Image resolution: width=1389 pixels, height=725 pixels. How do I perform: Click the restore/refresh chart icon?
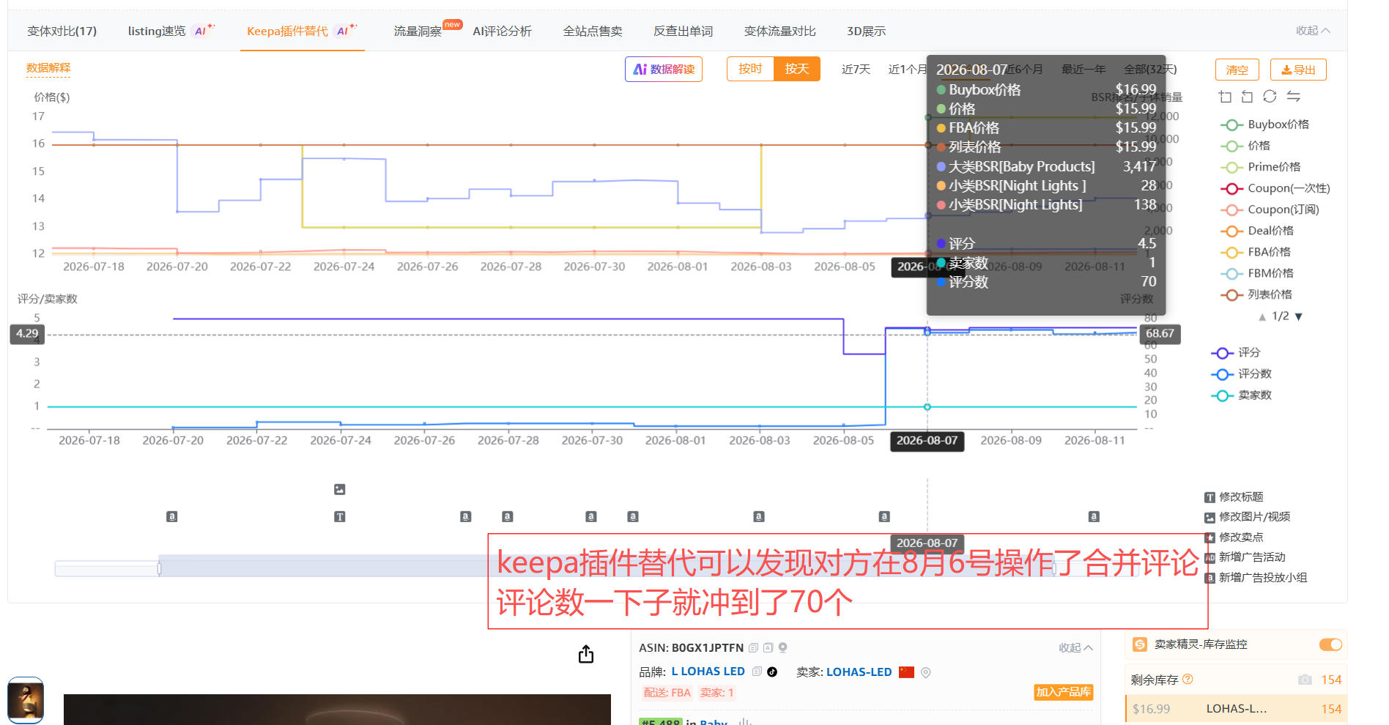tap(1270, 97)
